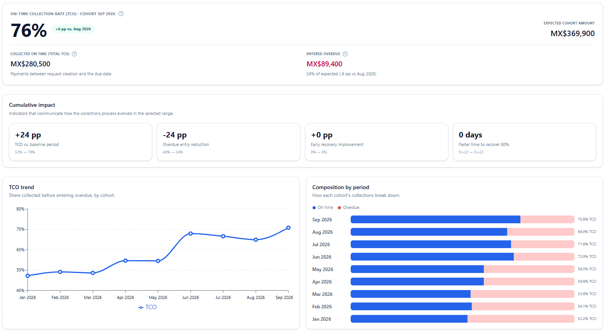Click the red MX$89,400 entered overdue value

(324, 64)
